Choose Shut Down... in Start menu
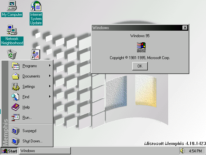Image resolution: width=206 pixels, height=155 pixels. click(x=32, y=141)
